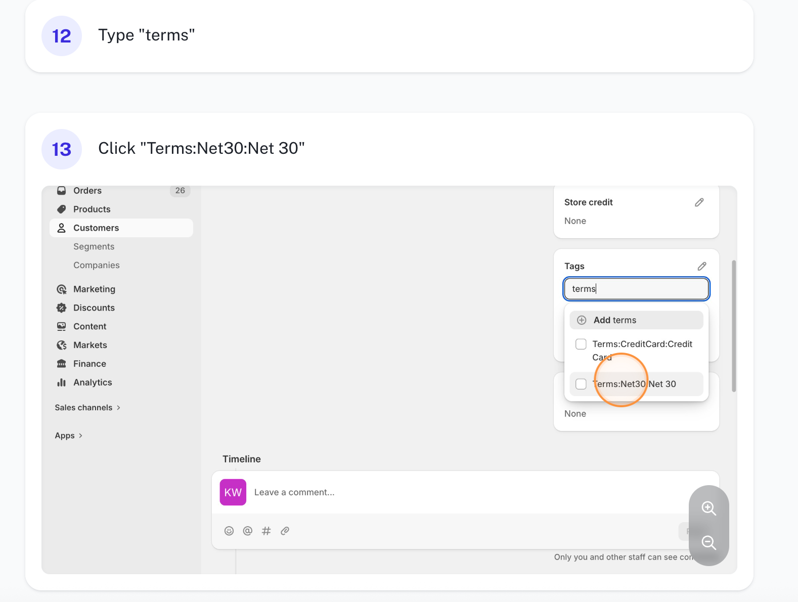798x602 pixels.
Task: Expand the Sales channels section
Action: [x=87, y=408]
